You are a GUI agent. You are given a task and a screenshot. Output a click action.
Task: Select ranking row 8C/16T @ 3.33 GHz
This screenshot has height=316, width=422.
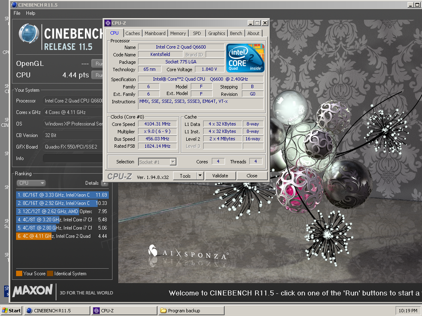(x=62, y=195)
